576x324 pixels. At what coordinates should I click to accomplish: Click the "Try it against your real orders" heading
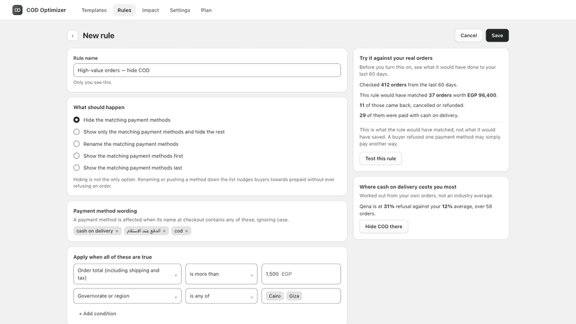(396, 58)
